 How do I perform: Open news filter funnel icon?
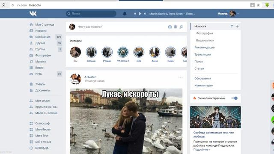point(232,27)
